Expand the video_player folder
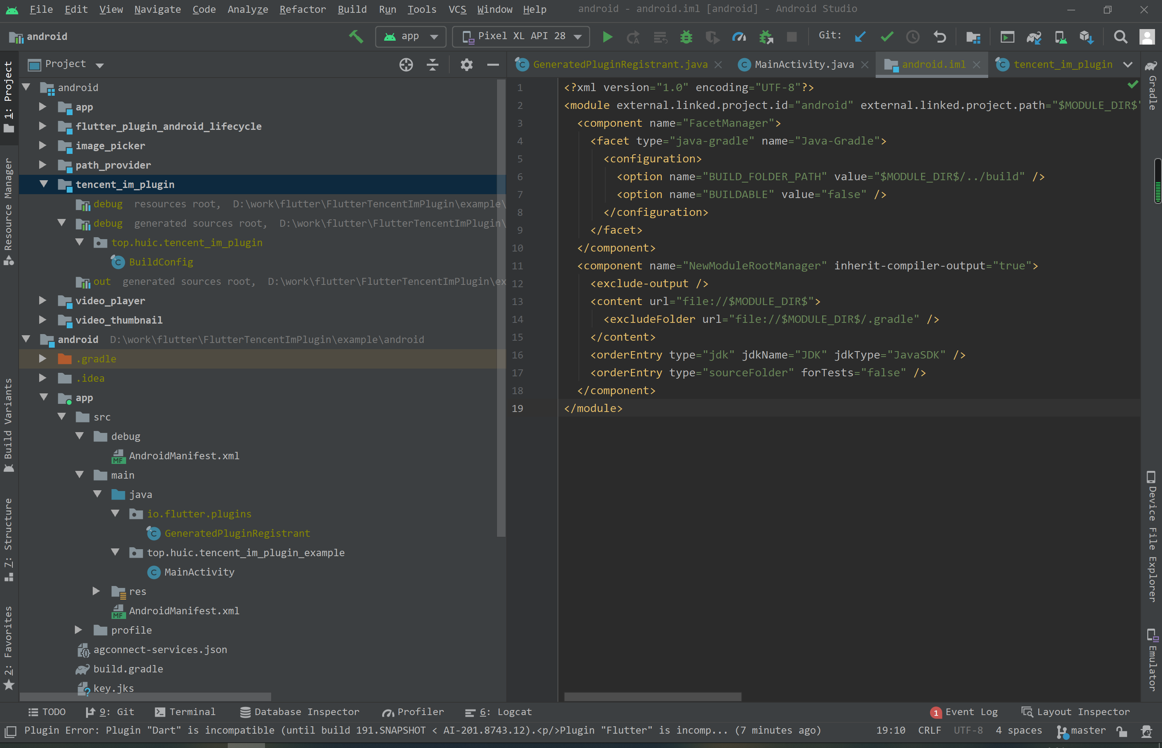This screenshot has width=1162, height=748. (x=42, y=301)
